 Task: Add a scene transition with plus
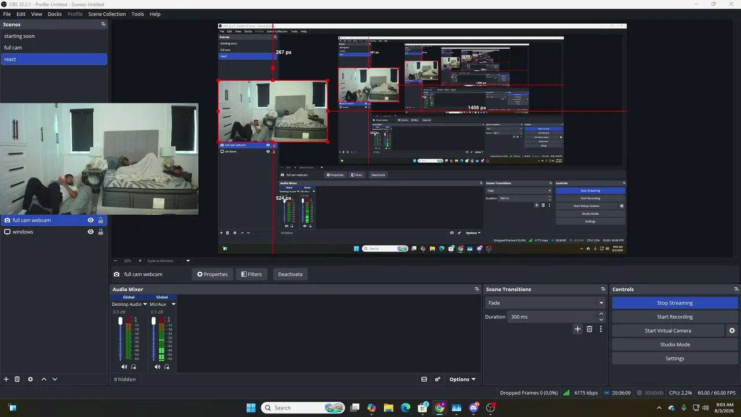tap(577, 329)
